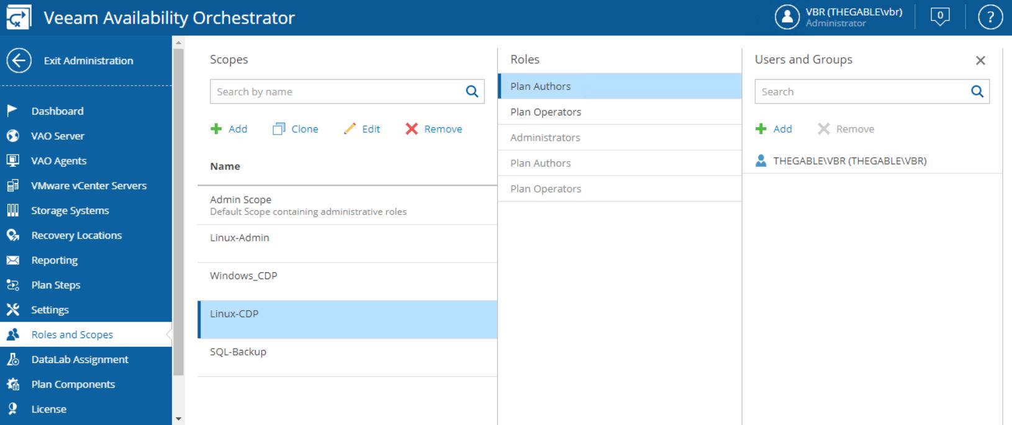Select the Admin Scope row
This screenshot has height=425, width=1012.
click(347, 205)
